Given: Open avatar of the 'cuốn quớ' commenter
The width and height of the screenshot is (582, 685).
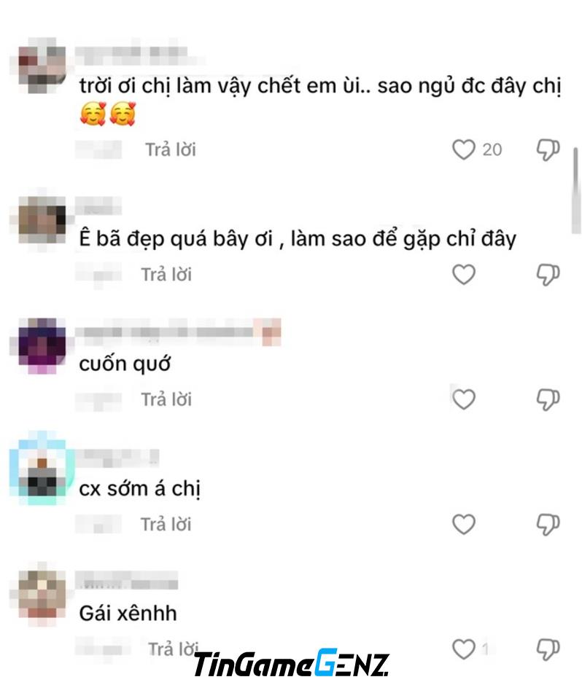Looking at the screenshot, I should tap(42, 345).
